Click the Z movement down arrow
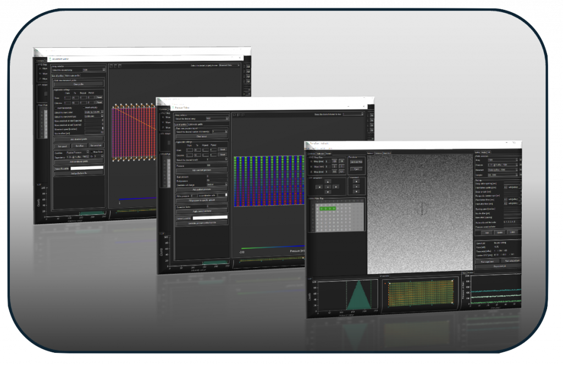The width and height of the screenshot is (563, 365). point(356,191)
